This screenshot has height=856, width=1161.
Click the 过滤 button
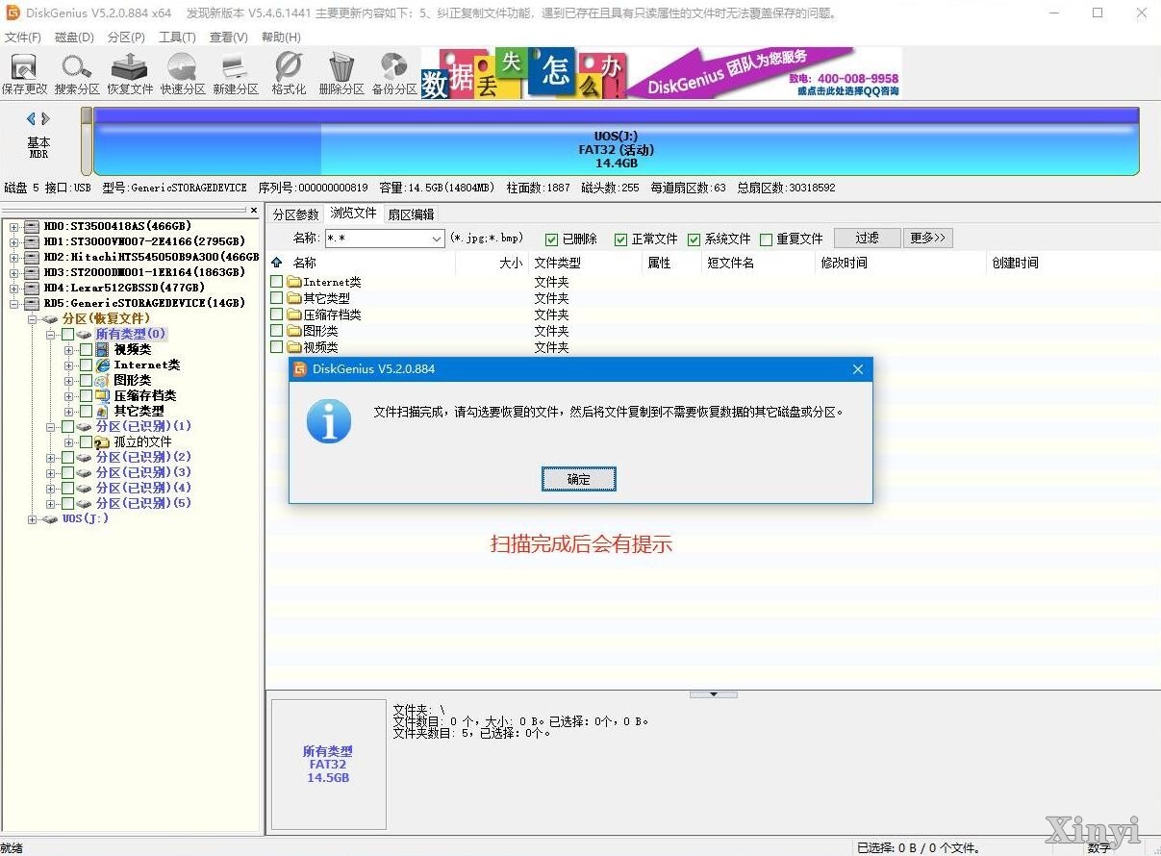click(x=868, y=238)
